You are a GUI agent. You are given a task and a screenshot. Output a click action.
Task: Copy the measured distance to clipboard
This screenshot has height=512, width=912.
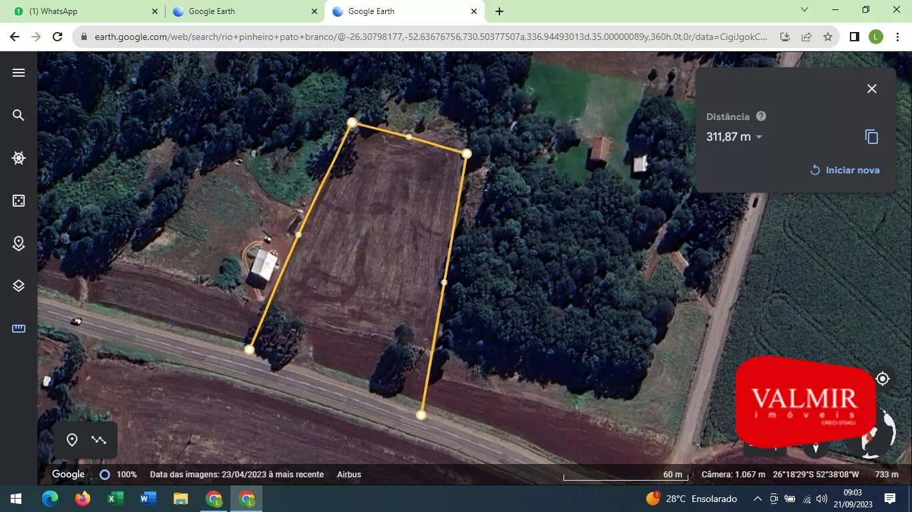coord(871,137)
